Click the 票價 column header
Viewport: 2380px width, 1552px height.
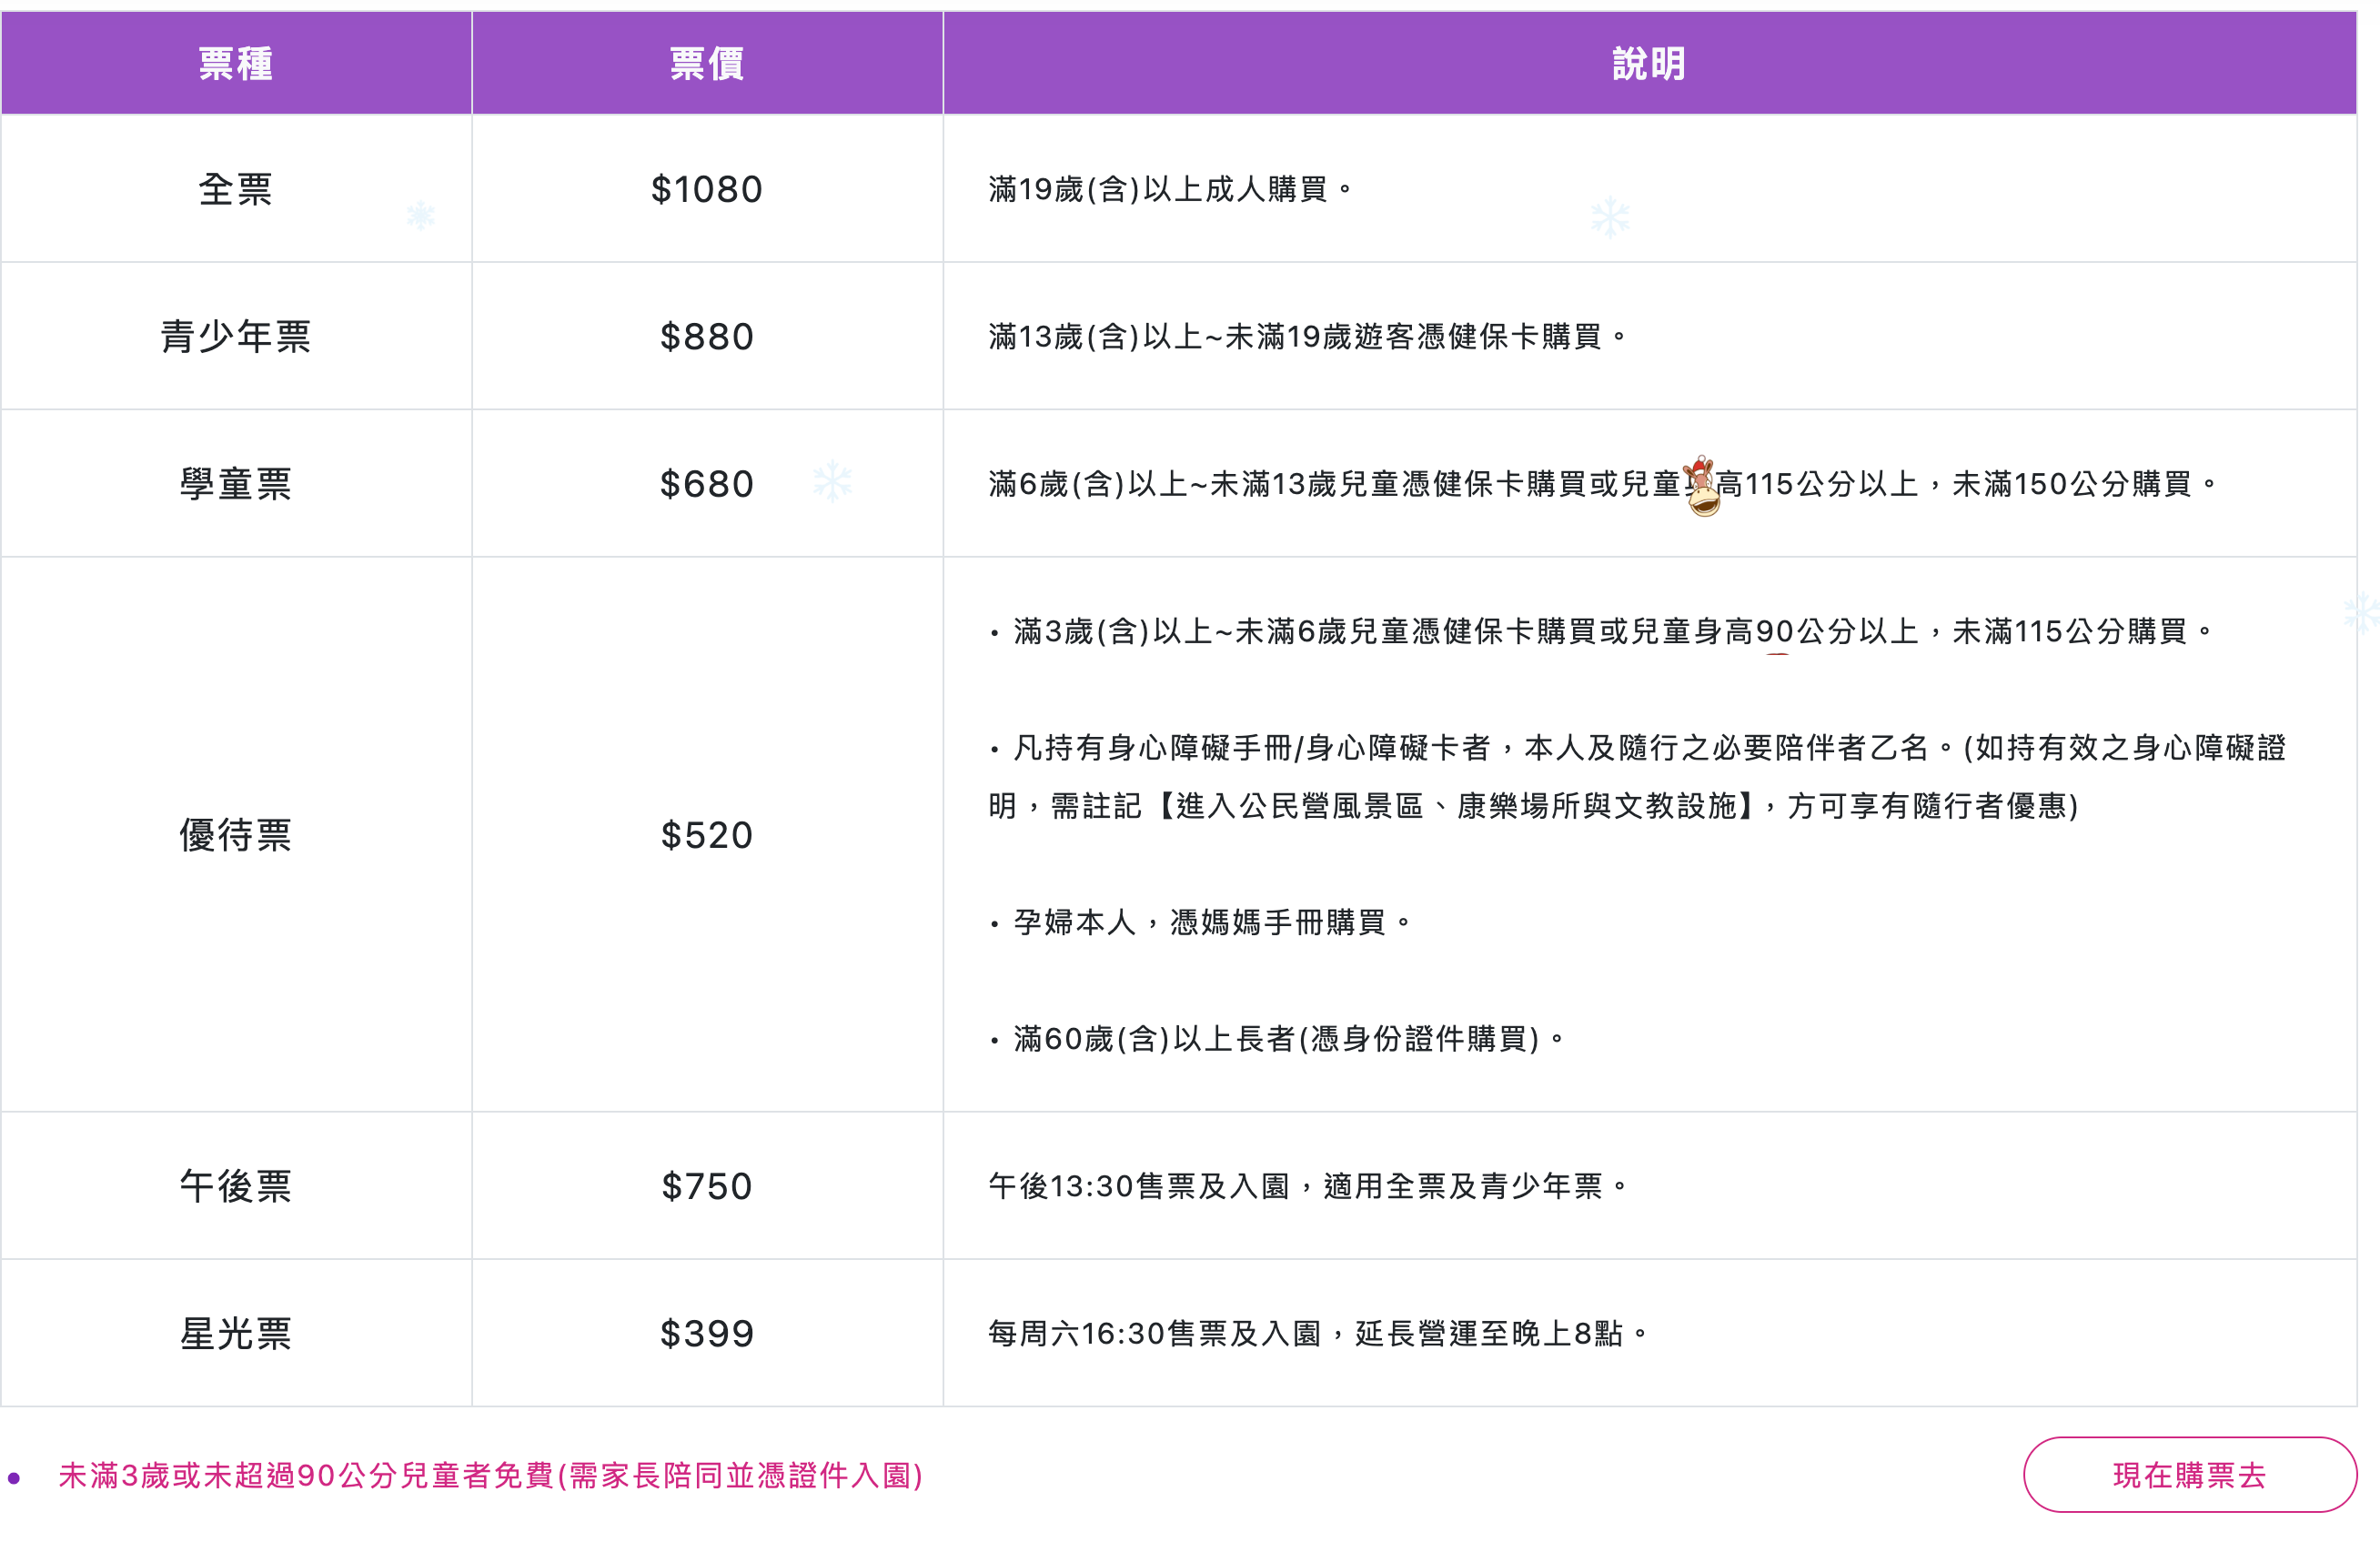coord(707,64)
